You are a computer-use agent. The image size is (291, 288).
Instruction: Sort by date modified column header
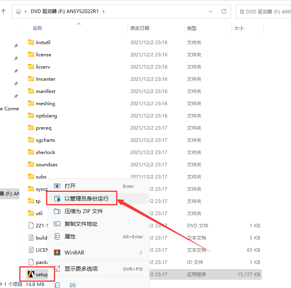click(x=140, y=28)
